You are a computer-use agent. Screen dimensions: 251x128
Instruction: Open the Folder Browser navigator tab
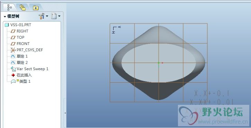click(23, 7)
